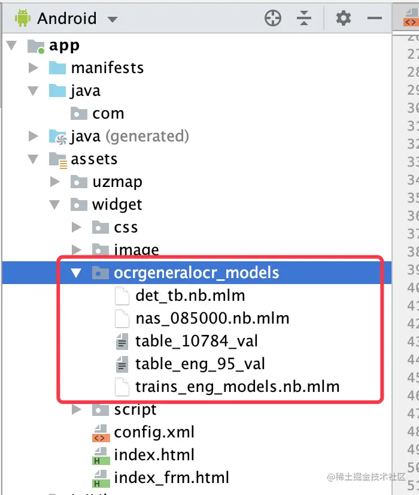This screenshot has width=419, height=495.
Task: Select table_eng_95_val file
Action: 200,364
